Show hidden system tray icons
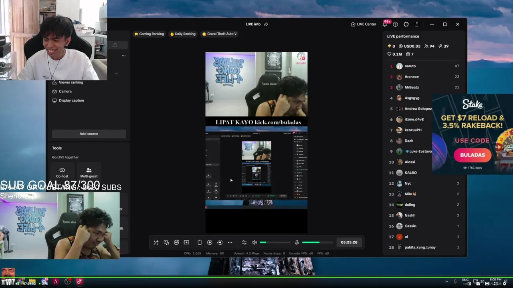This screenshot has width=513, height=288. (446, 282)
